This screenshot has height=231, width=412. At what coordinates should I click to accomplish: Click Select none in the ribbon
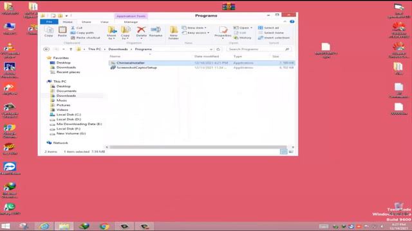coord(270,33)
